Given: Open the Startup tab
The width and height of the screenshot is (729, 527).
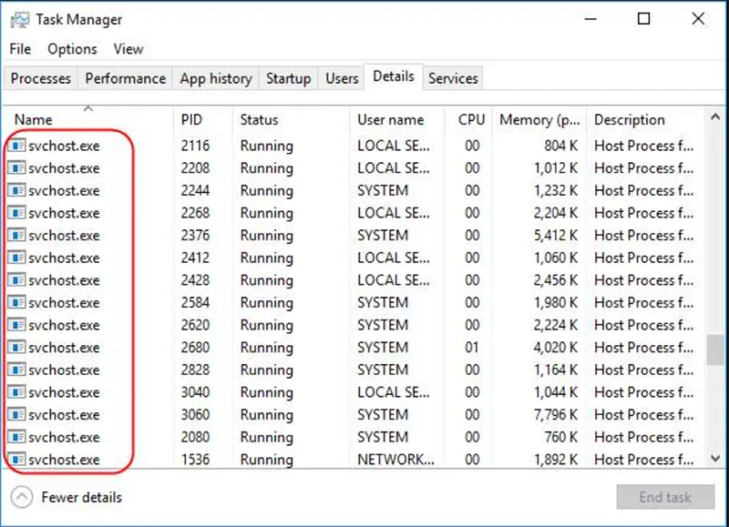Looking at the screenshot, I should (x=288, y=78).
